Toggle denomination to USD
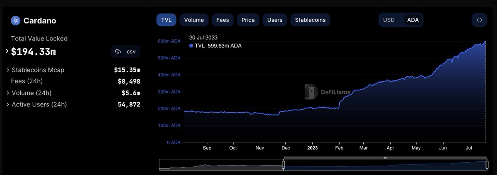The height and width of the screenshot is (175, 497). point(389,20)
